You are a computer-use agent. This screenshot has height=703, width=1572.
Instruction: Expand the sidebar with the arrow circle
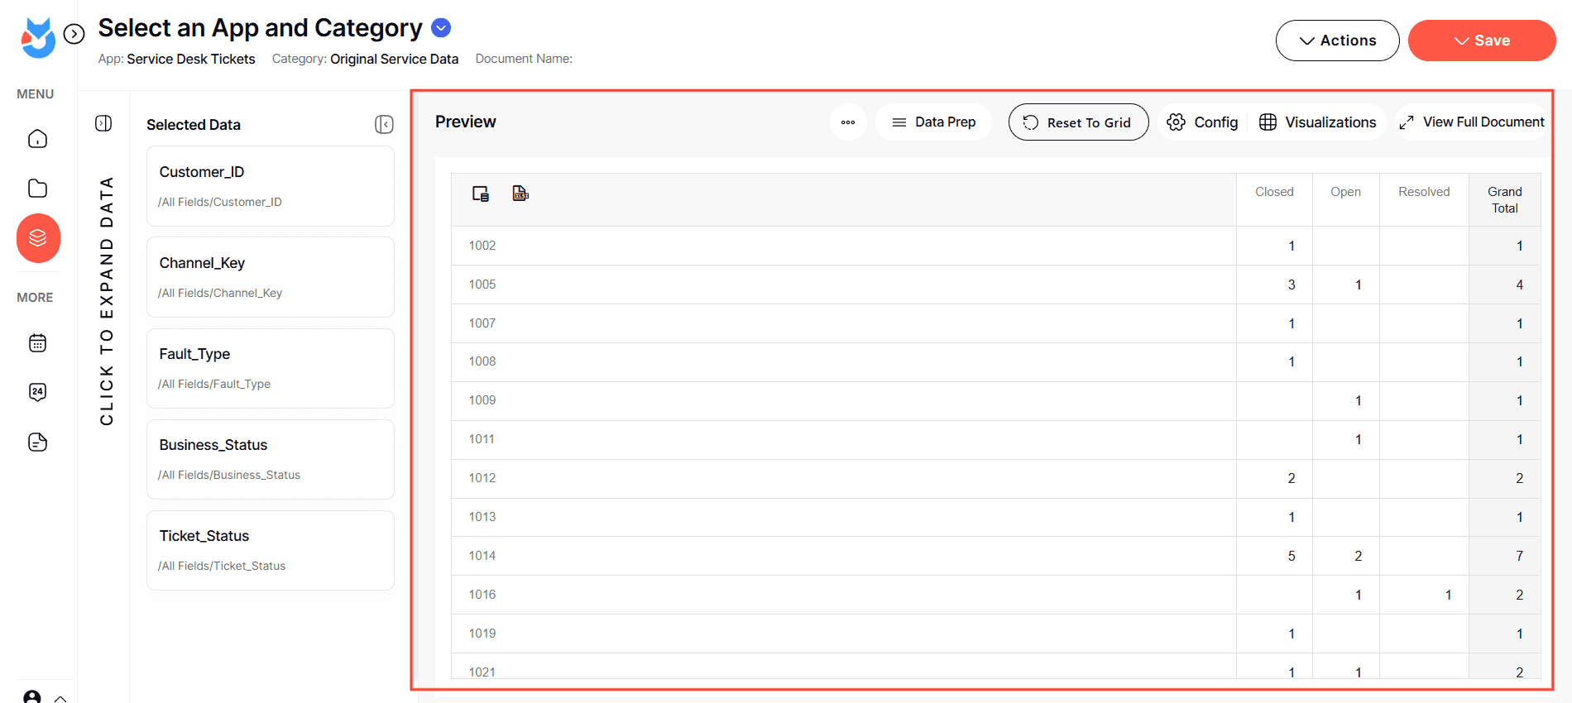click(74, 34)
